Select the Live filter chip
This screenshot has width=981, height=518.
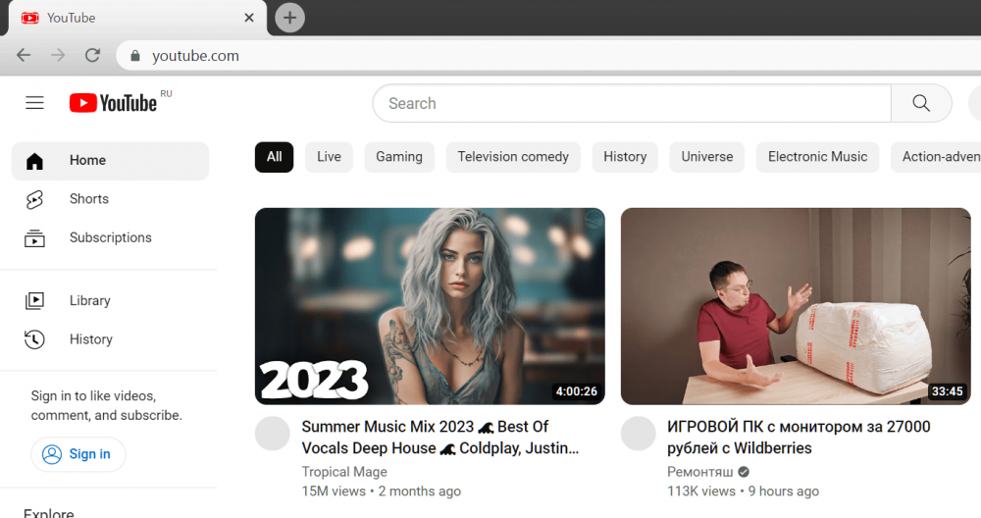(x=329, y=157)
